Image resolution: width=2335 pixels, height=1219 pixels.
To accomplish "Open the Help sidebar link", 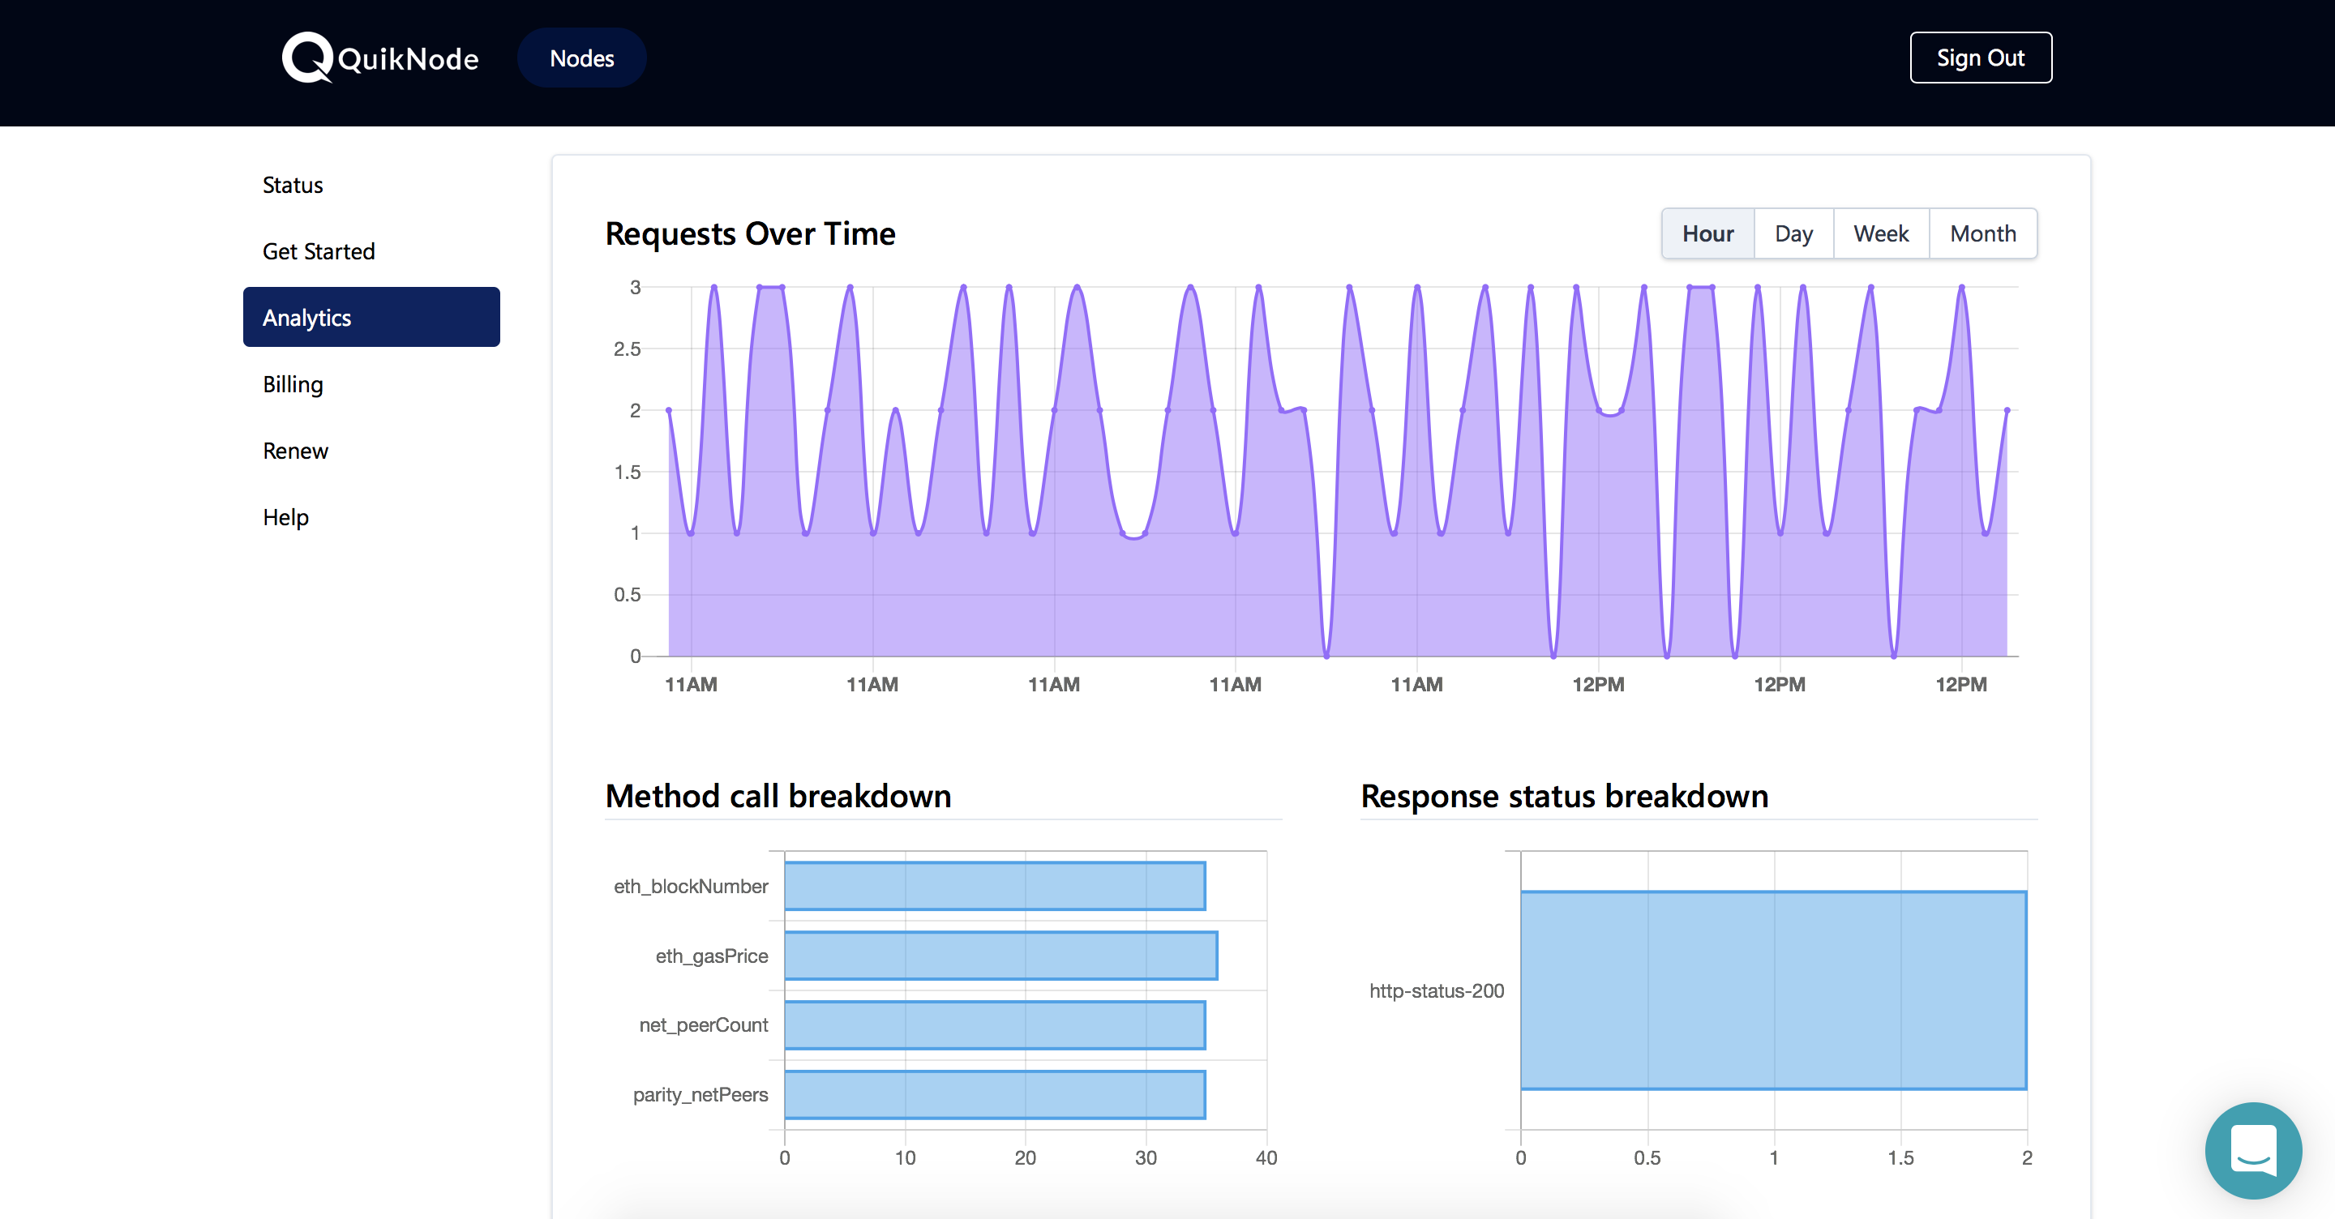I will (x=285, y=516).
